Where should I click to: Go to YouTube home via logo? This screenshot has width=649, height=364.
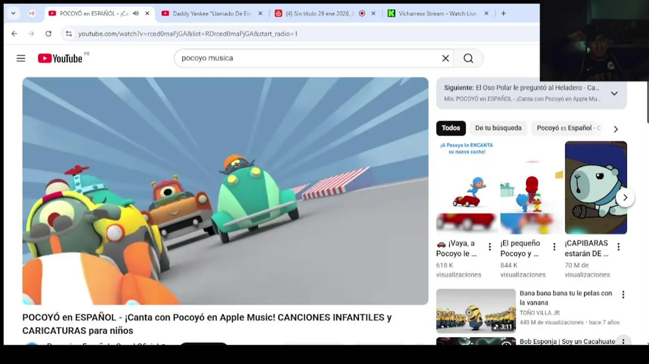pos(60,58)
